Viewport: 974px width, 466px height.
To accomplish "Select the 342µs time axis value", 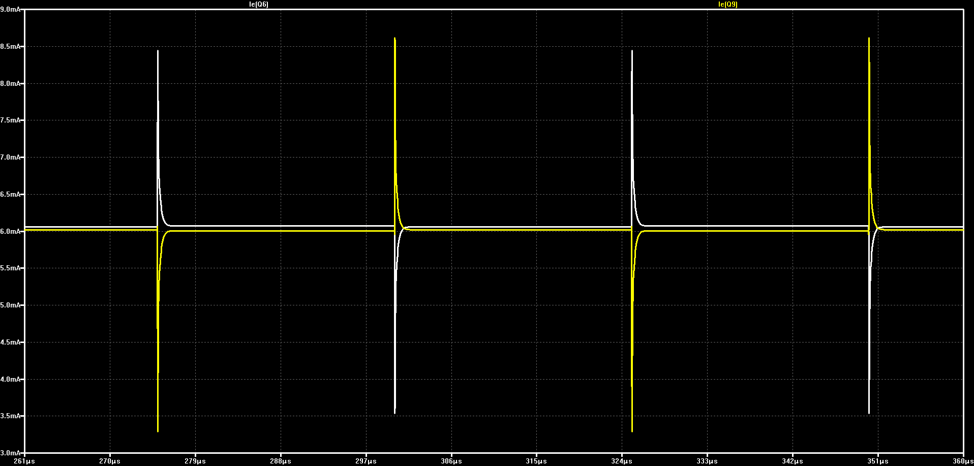I will pyautogui.click(x=793, y=461).
